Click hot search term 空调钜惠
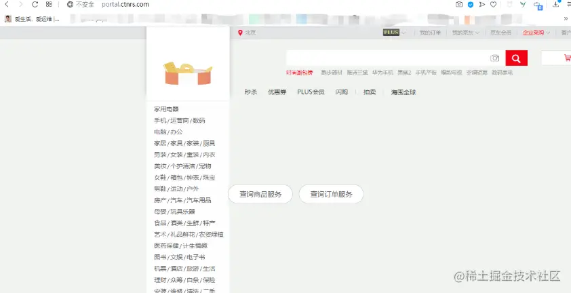571x293 pixels. (x=477, y=73)
